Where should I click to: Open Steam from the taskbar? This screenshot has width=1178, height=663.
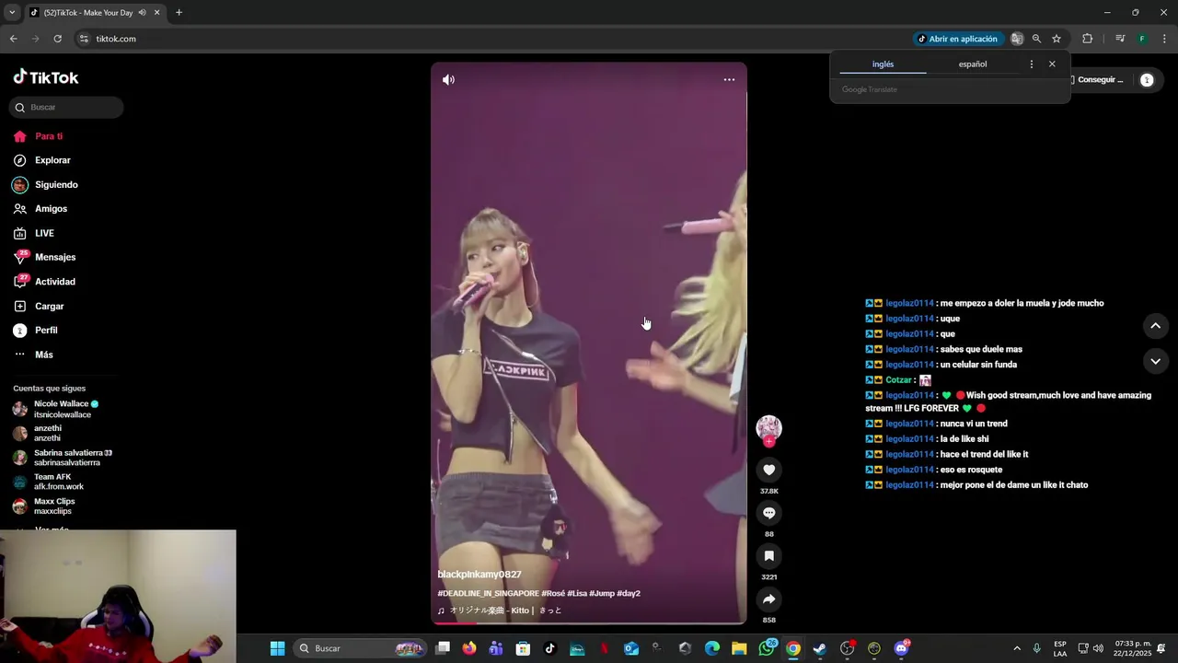click(x=820, y=648)
